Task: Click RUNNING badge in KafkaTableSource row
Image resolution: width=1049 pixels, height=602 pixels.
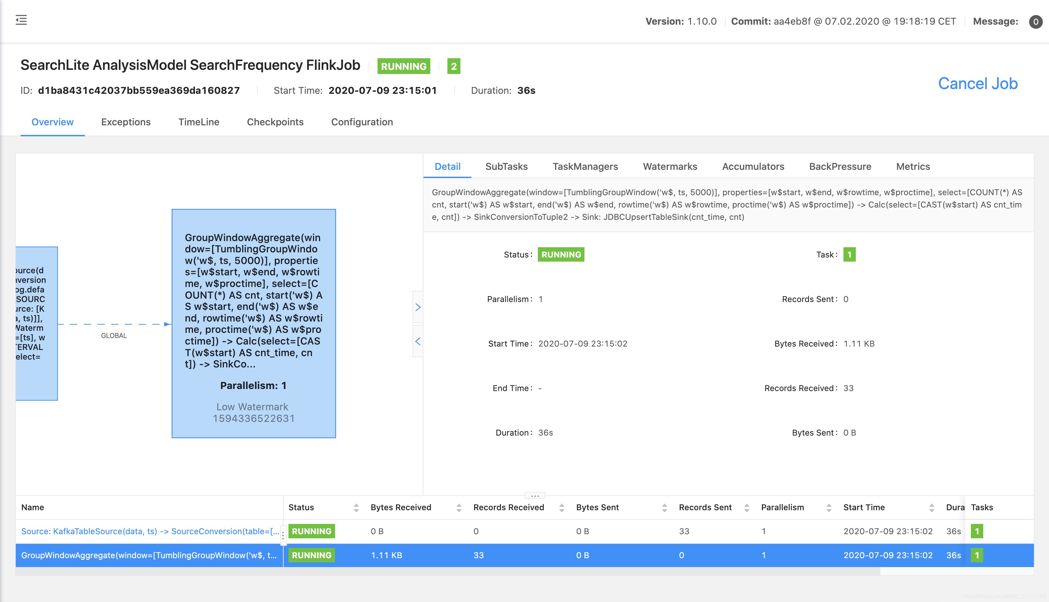Action: click(311, 531)
